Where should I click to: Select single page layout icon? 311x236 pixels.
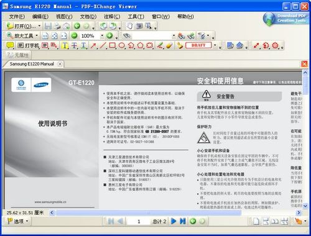point(256,221)
